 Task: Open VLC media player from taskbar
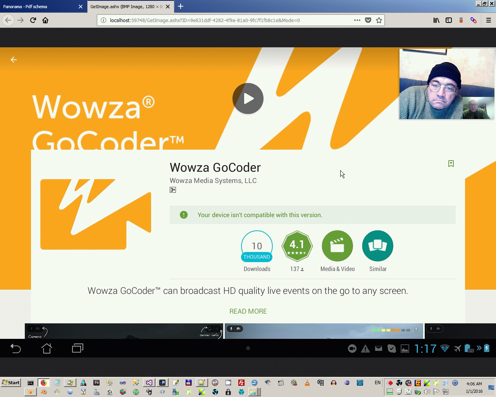307,383
